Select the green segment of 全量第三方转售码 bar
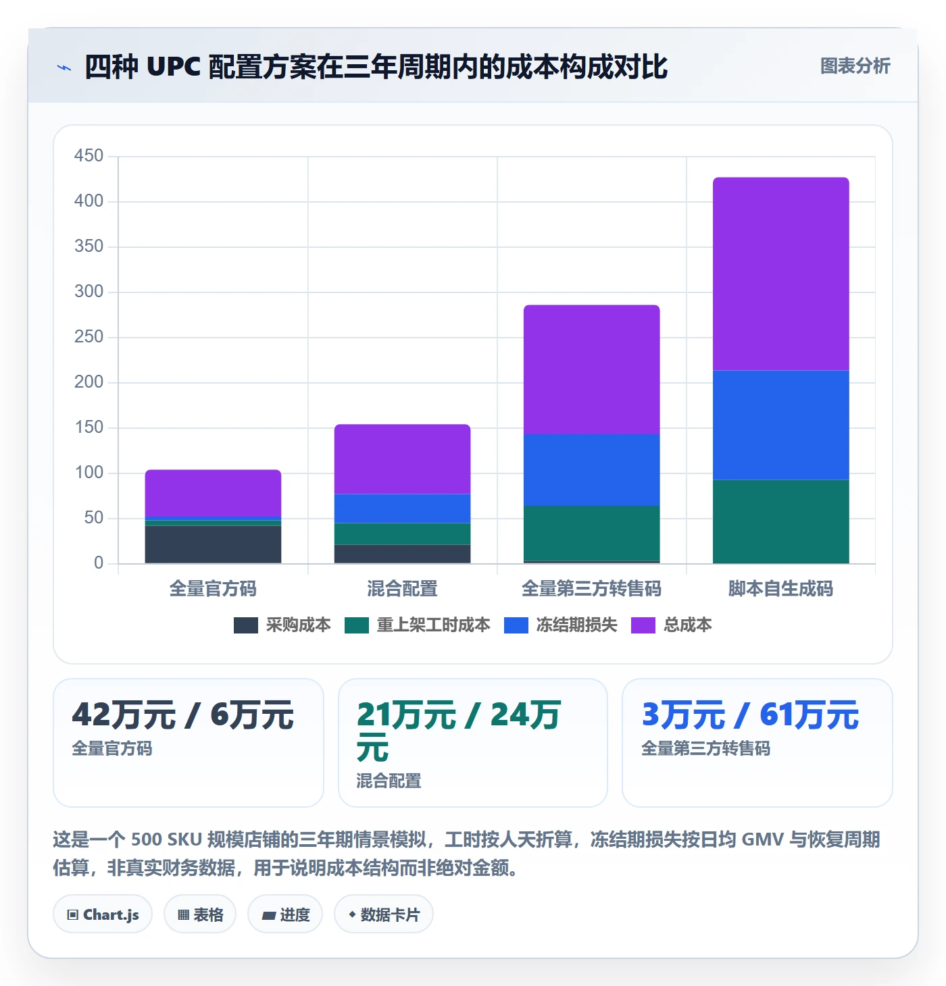The height and width of the screenshot is (986, 946). pos(591,534)
